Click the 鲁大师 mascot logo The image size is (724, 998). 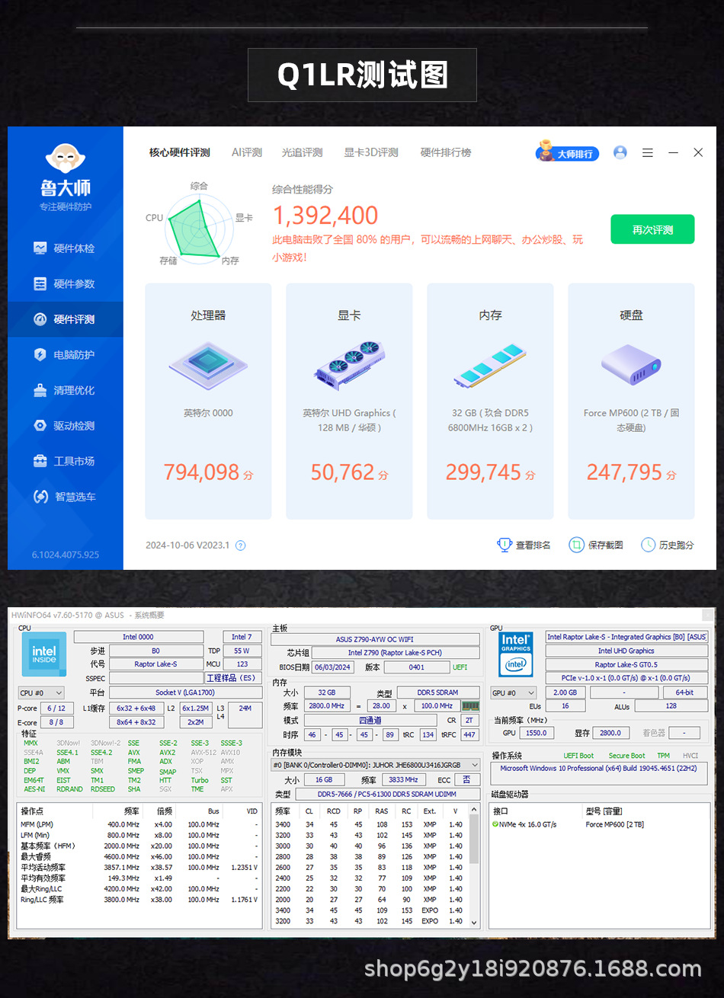[x=66, y=160]
